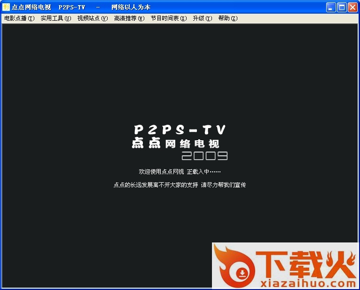Close the 点点网络电视 window
The image size is (360, 290).
(352, 8)
